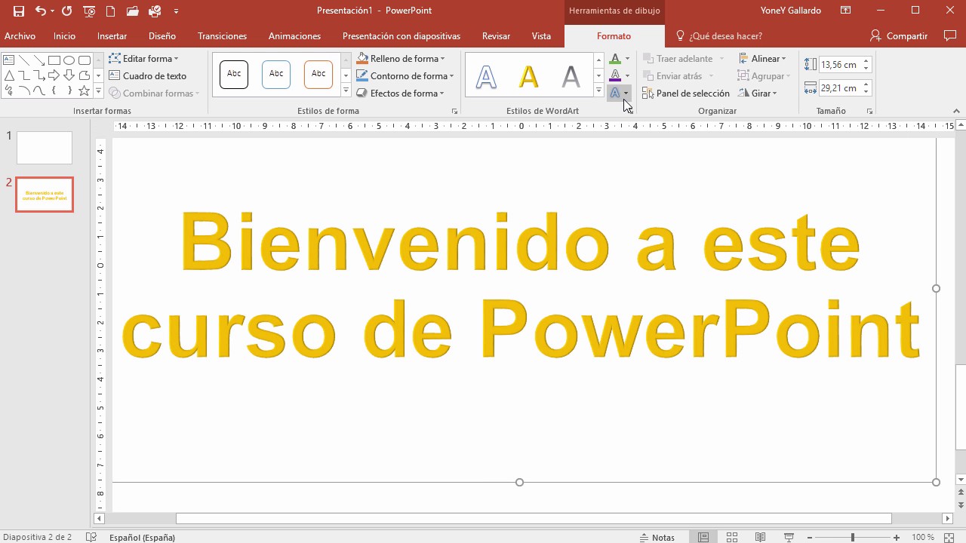Apply the gold WordArt style

tap(528, 76)
